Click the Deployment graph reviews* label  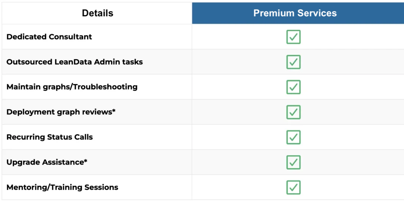(x=61, y=112)
